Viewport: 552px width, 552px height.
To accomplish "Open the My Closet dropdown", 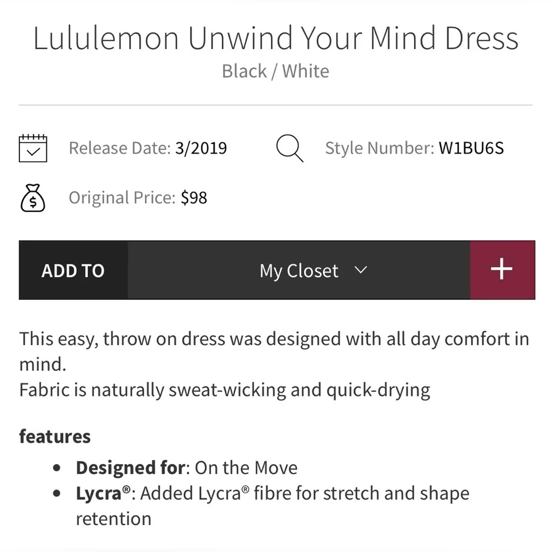I will click(299, 270).
